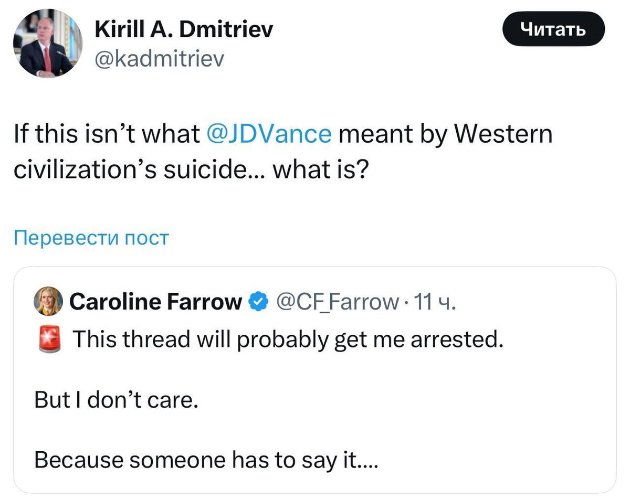
Task: Click the "If this isn't what" phrase
Action: click(x=106, y=135)
